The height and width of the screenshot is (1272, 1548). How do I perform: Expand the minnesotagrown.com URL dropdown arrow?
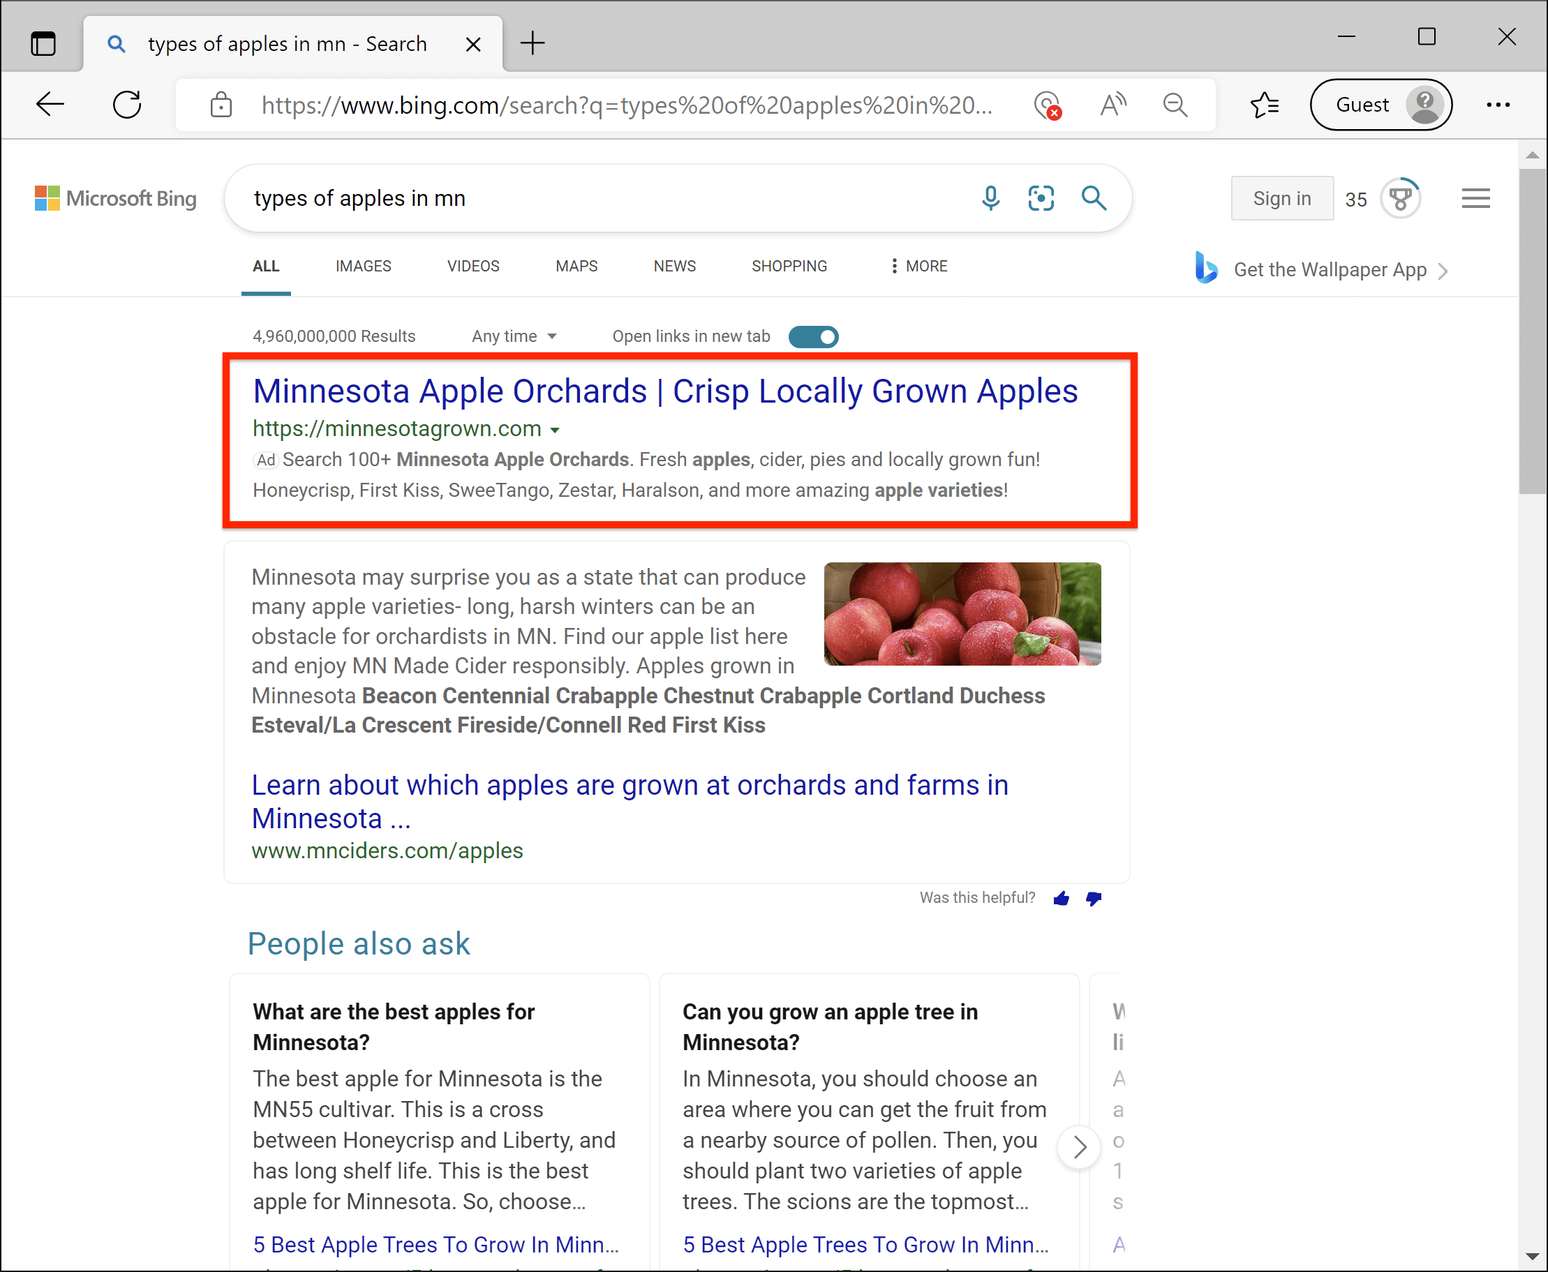(555, 430)
